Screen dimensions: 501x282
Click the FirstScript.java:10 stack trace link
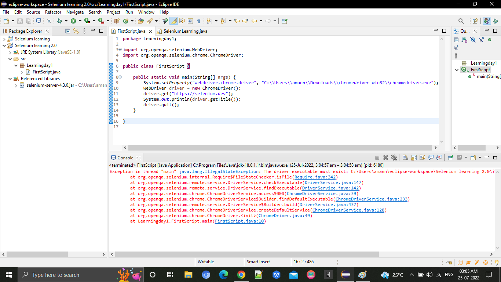[239, 221]
